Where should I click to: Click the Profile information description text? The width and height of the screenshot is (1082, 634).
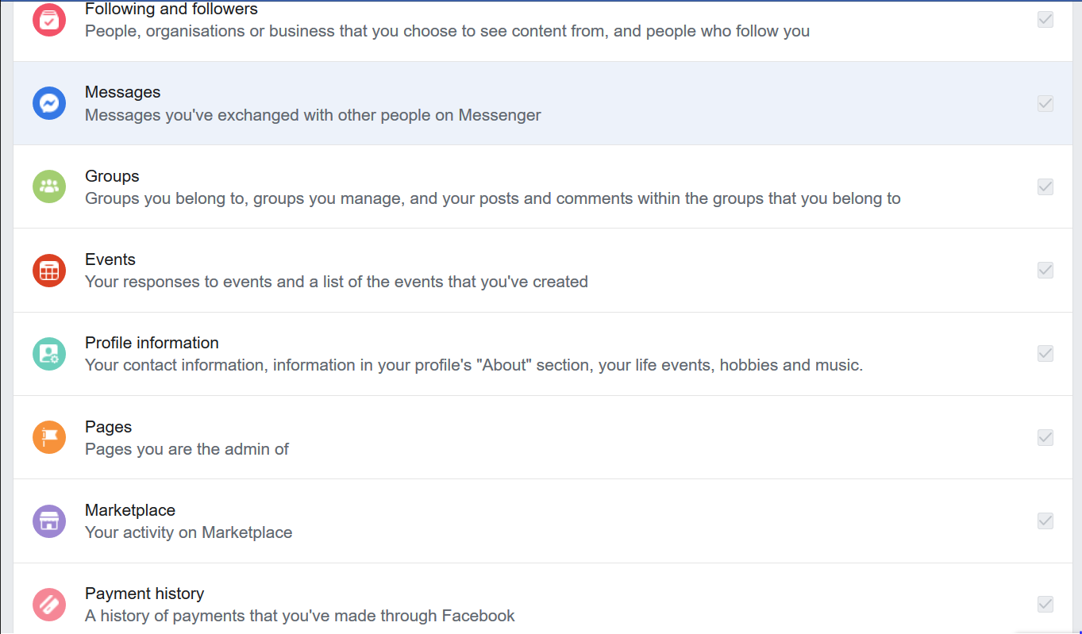click(473, 366)
